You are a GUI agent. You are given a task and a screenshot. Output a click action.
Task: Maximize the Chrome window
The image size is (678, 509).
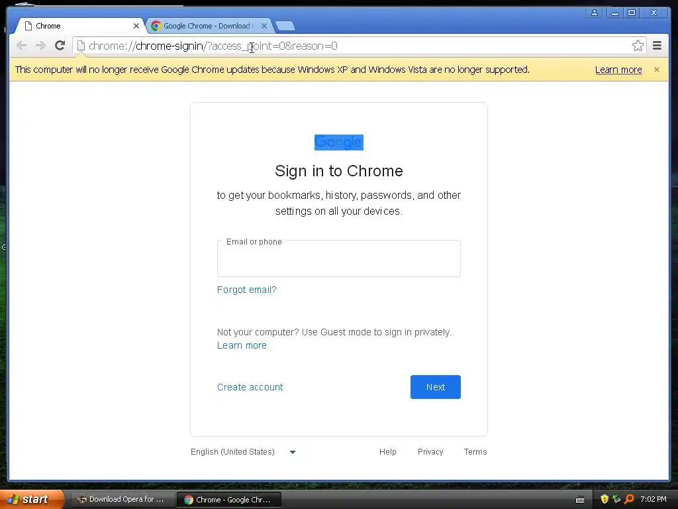(632, 13)
